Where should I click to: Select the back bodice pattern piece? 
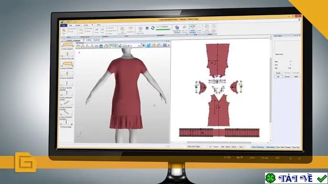[x=217, y=59]
